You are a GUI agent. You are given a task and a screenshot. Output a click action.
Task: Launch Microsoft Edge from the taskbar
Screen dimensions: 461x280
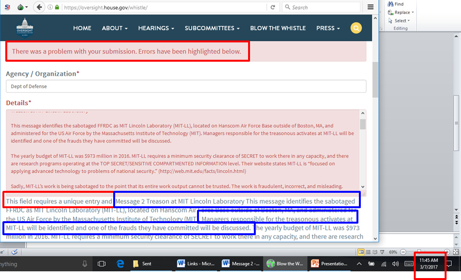click(120, 264)
